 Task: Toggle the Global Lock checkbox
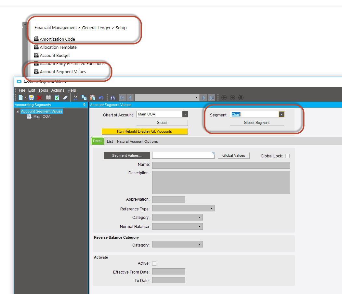tap(287, 156)
